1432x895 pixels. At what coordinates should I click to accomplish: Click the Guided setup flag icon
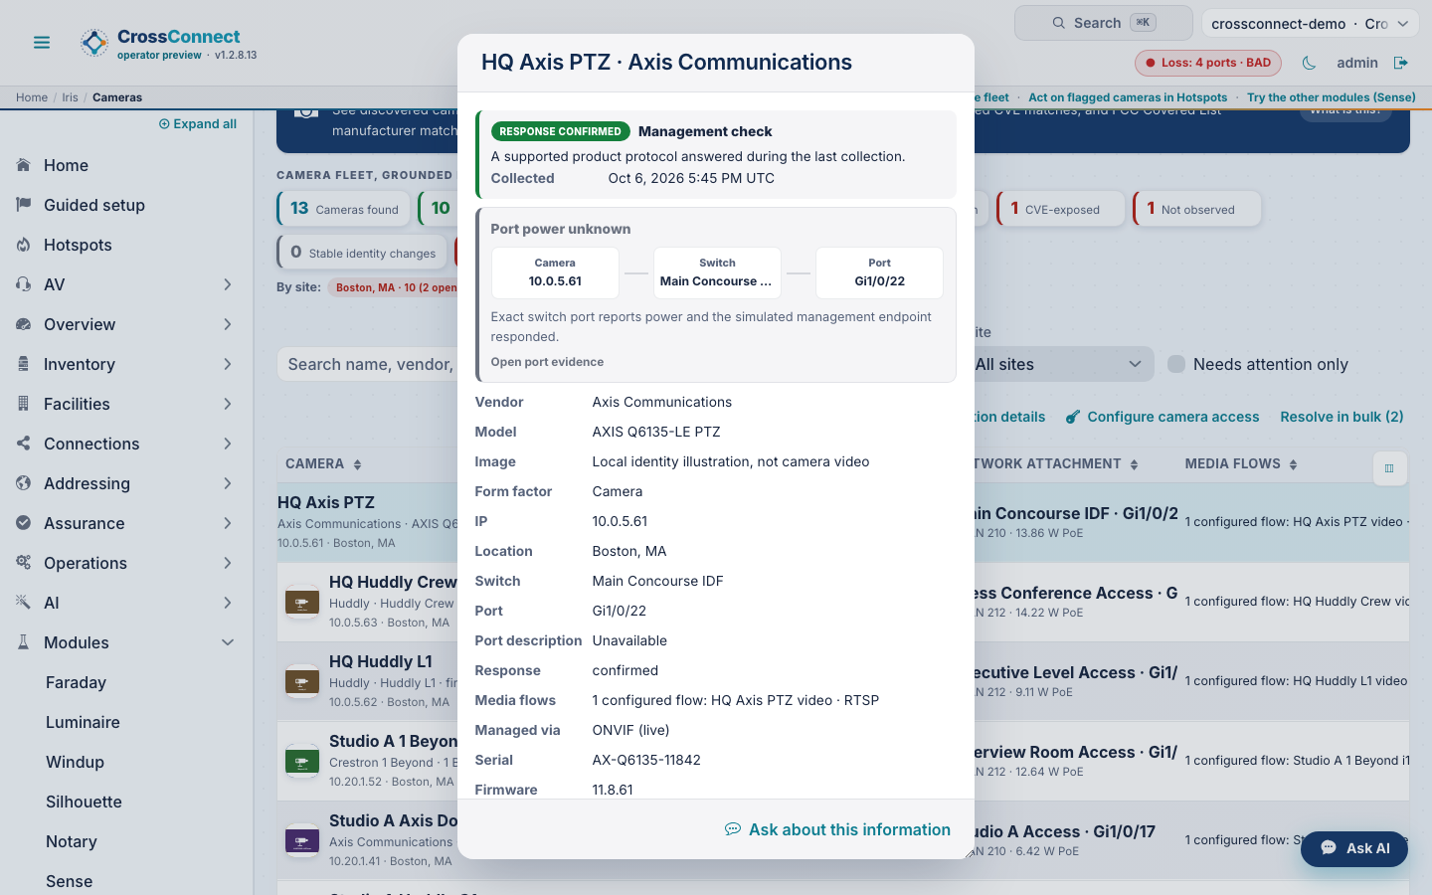pyautogui.click(x=24, y=205)
